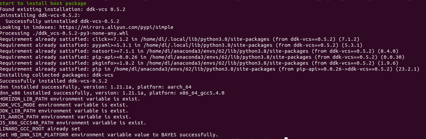Click the HB_DNN_SIM_PLATFORM BAYES message line
The width and height of the screenshot is (426, 139).
pyautogui.click(x=109, y=135)
